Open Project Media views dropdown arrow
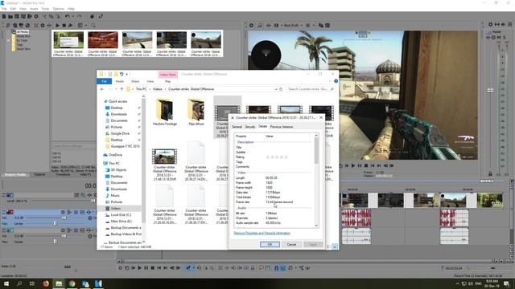Image resolution: width=515 pixels, height=289 pixels. tap(86, 25)
